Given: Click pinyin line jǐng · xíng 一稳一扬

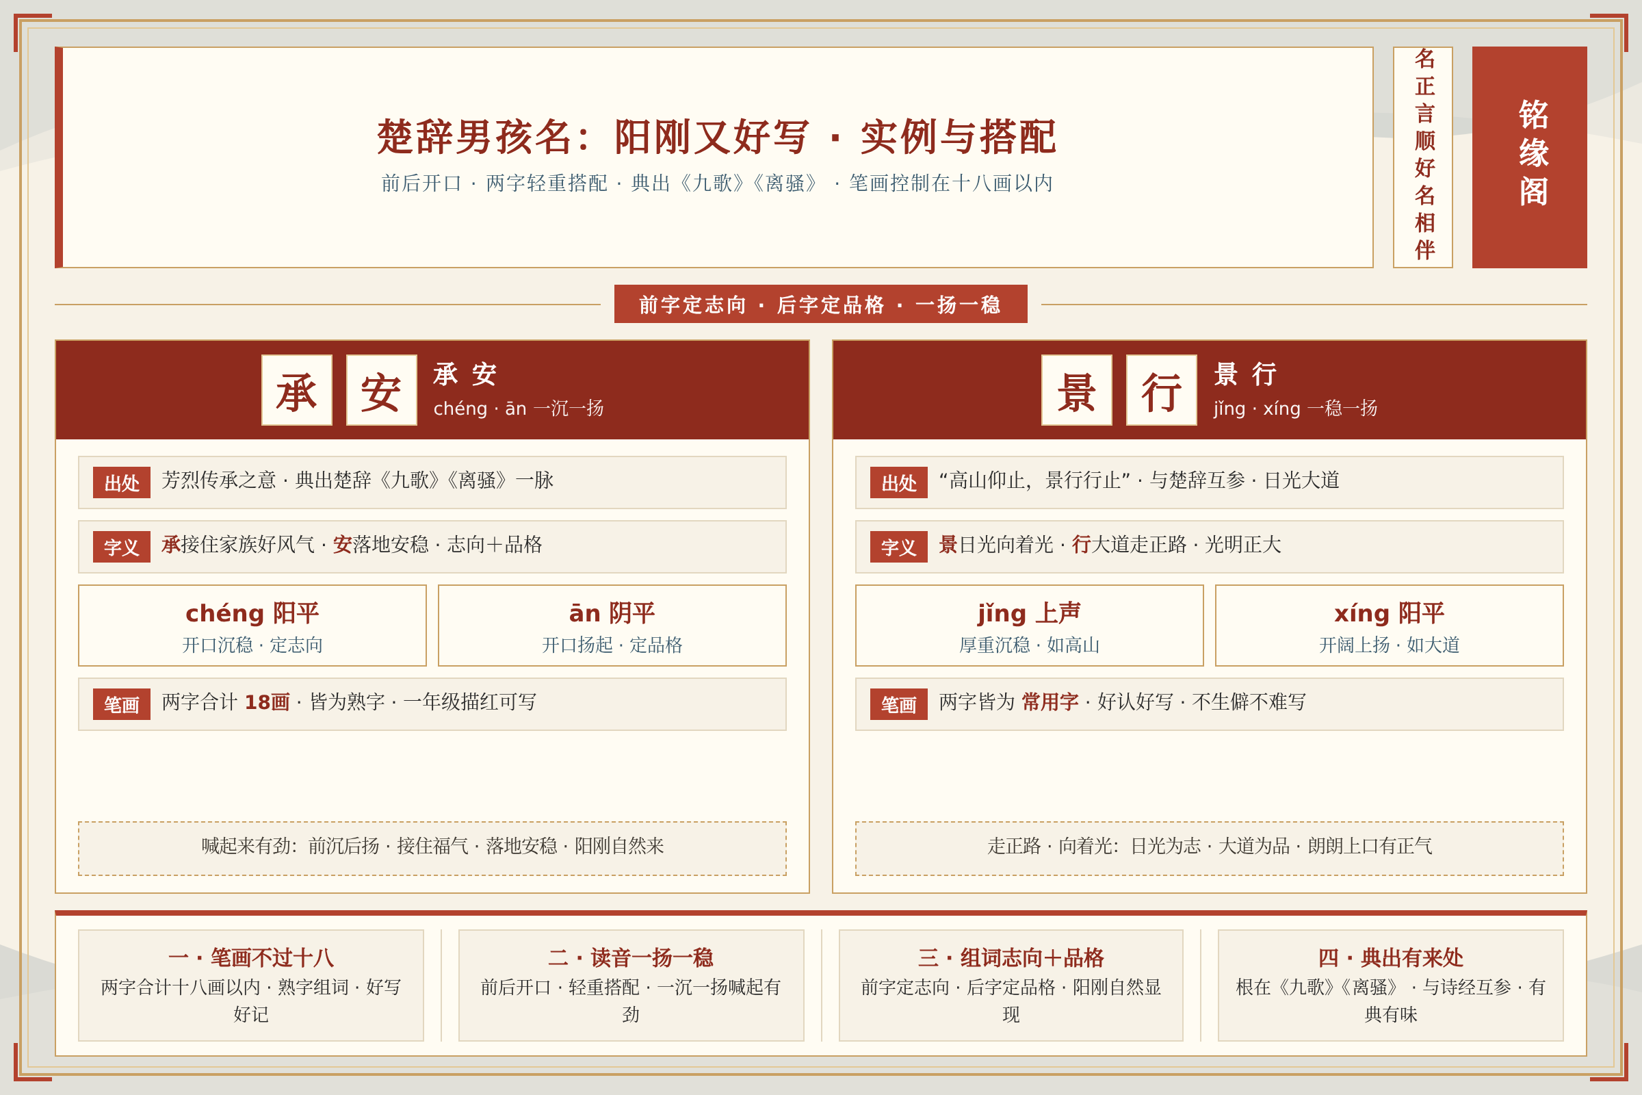Looking at the screenshot, I should [1295, 409].
